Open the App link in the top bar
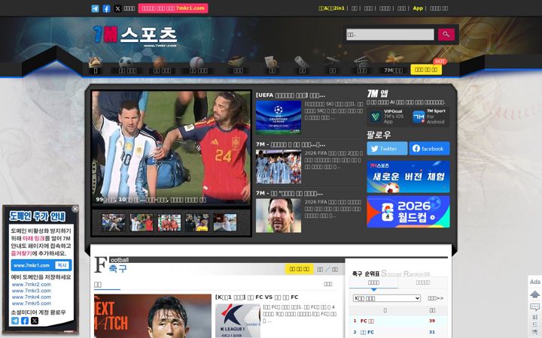Image resolution: width=542 pixels, height=338 pixels. point(418,8)
